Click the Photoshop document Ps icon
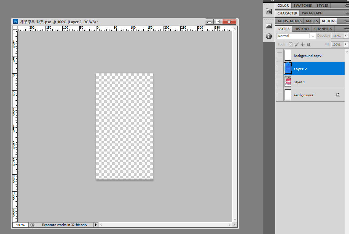 click(x=16, y=22)
